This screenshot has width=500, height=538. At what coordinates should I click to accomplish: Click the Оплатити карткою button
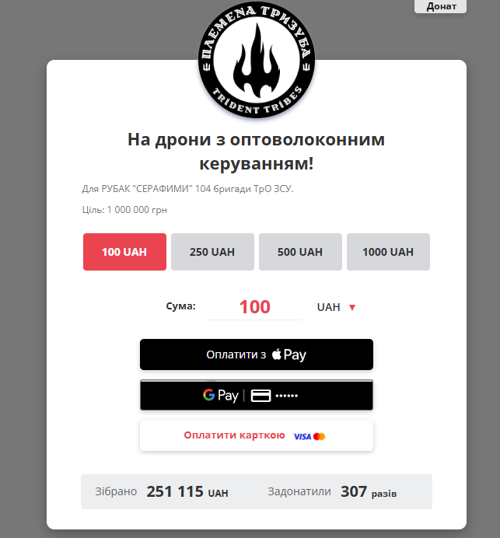pyautogui.click(x=257, y=435)
